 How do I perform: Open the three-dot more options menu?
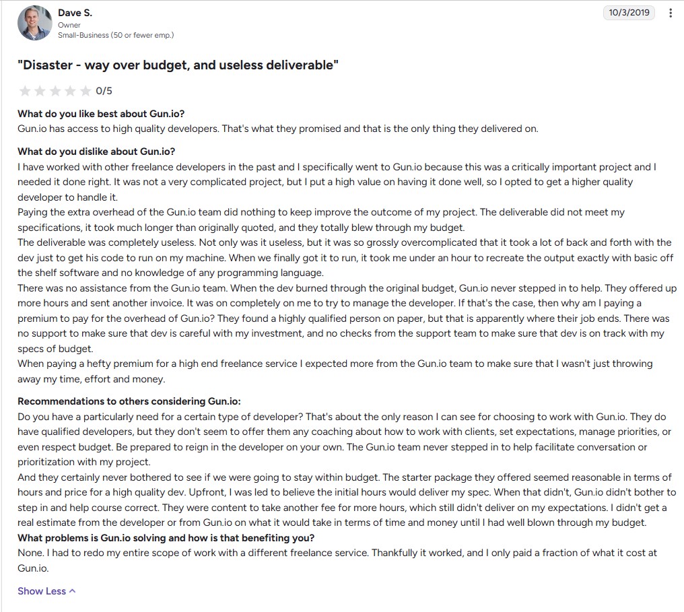(670, 13)
